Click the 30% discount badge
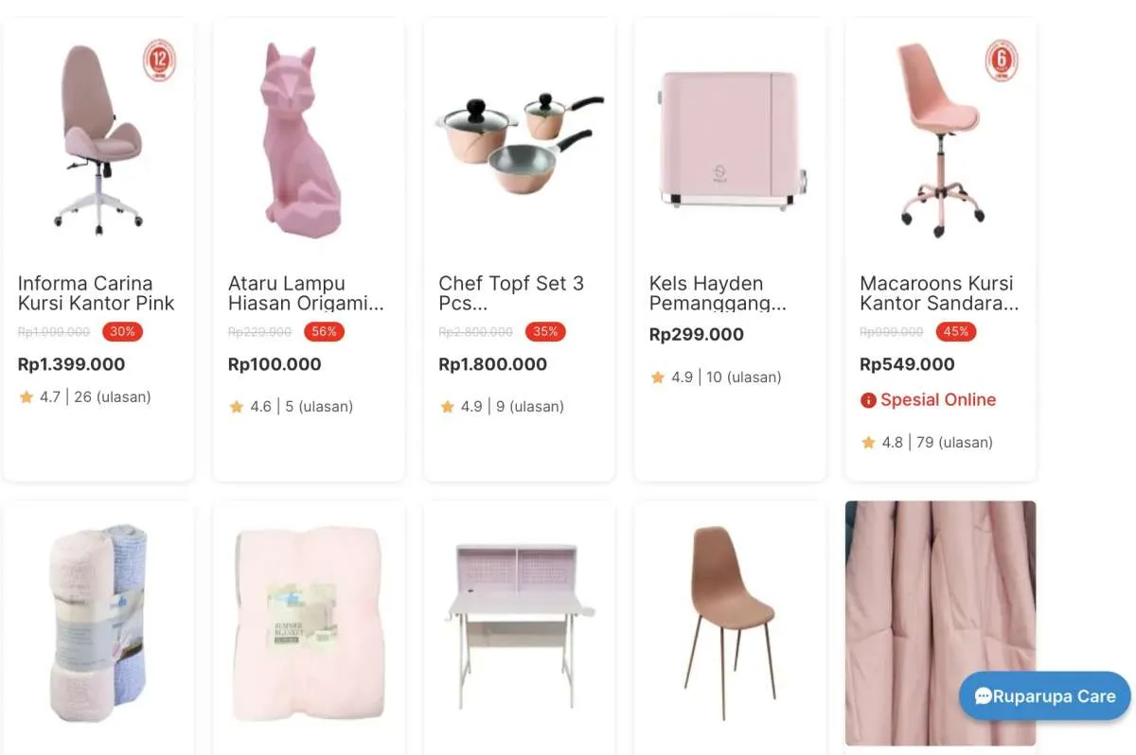1136x755 pixels. click(x=123, y=332)
